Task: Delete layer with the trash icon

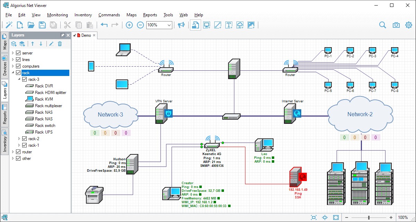Action: click(60, 44)
